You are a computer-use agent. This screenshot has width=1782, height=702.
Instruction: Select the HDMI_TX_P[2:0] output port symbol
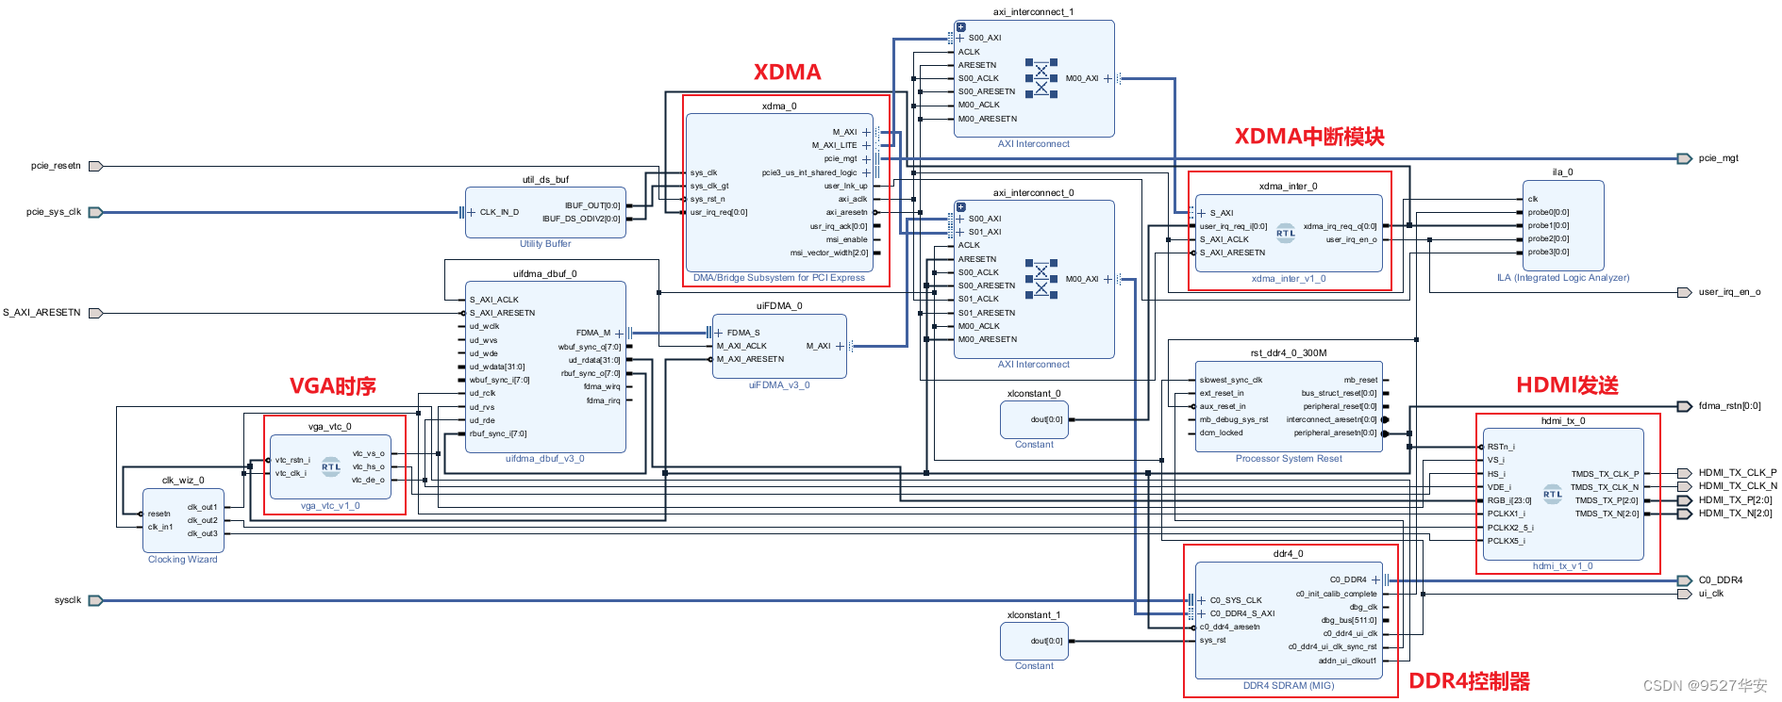(1684, 500)
